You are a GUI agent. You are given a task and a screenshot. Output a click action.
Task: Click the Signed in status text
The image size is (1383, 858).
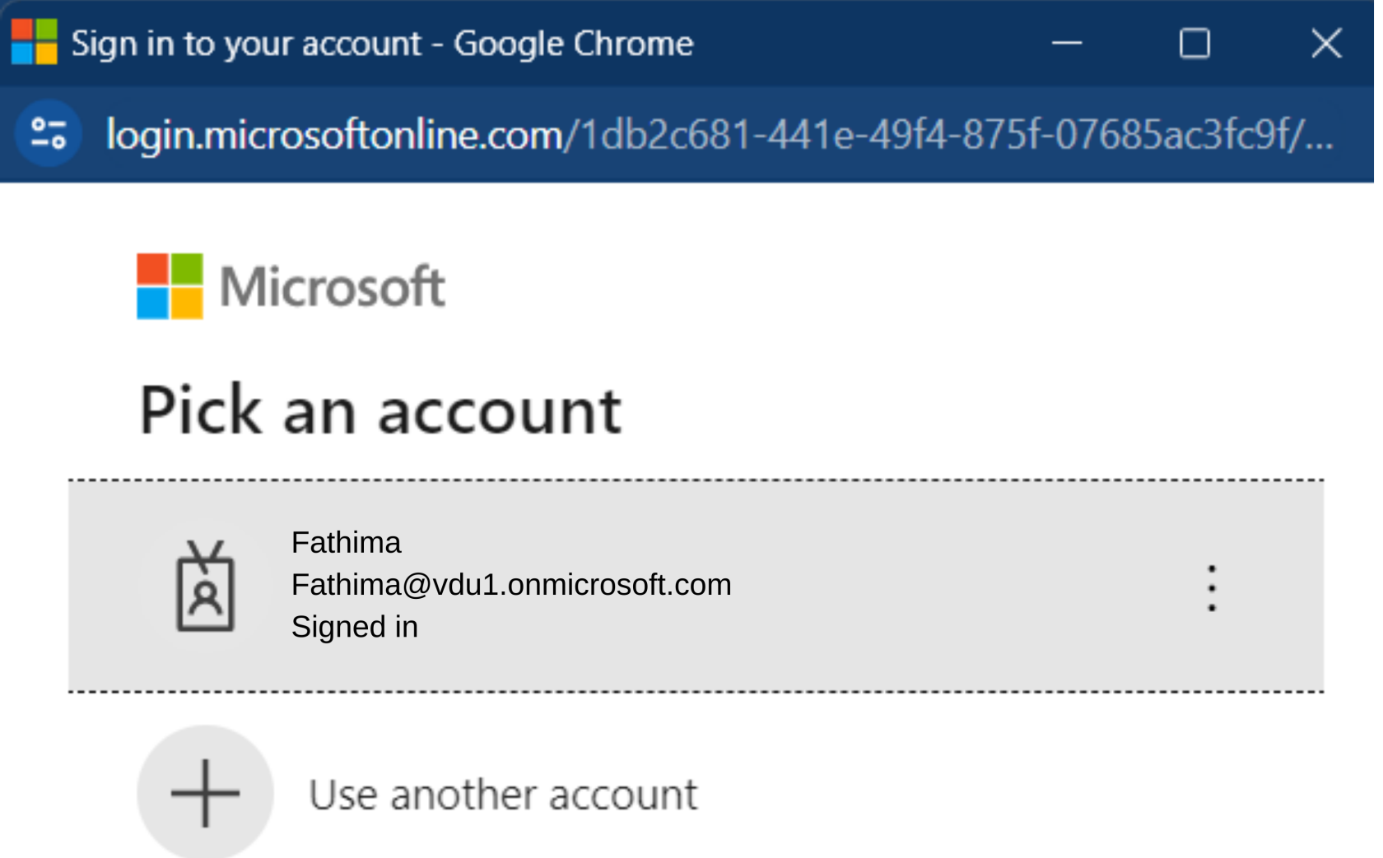(x=355, y=627)
